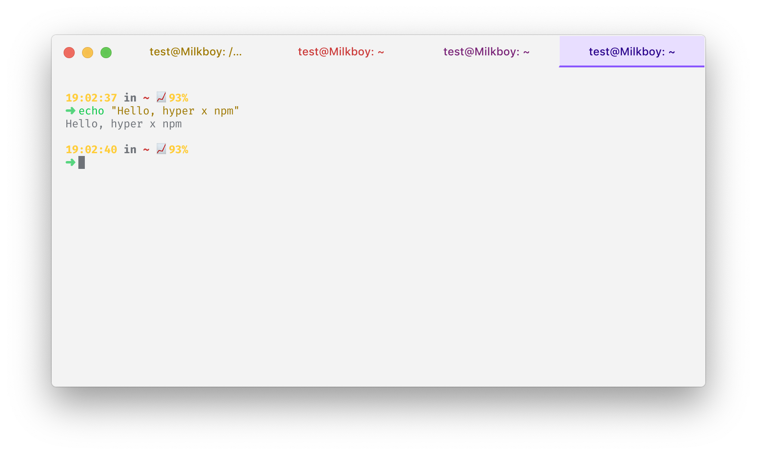Click the timestamp 19:02:40
The width and height of the screenshot is (757, 455).
[91, 149]
